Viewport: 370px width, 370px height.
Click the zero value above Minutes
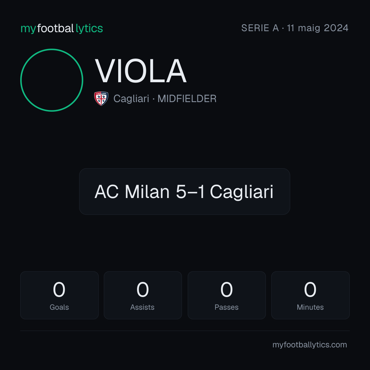(310, 289)
